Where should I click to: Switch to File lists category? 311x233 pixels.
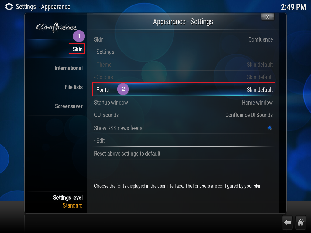(x=73, y=87)
